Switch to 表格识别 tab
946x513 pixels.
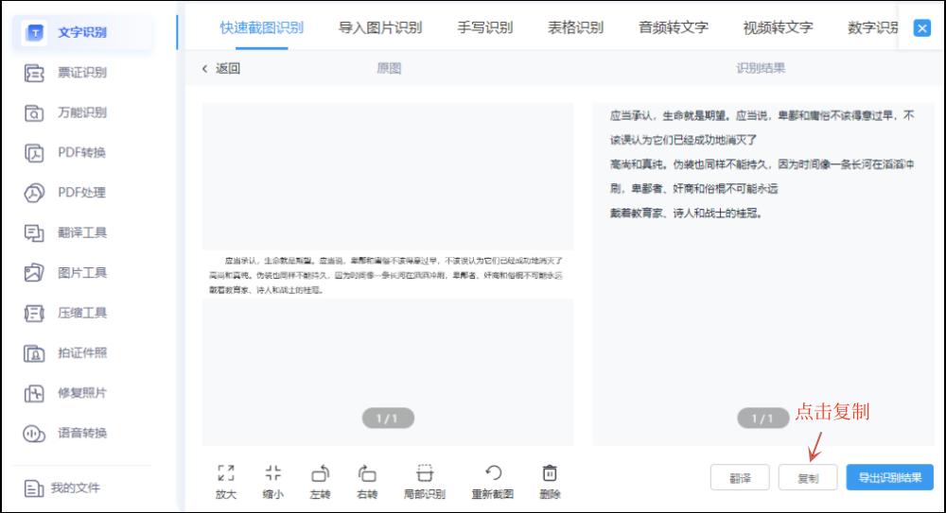point(575,27)
